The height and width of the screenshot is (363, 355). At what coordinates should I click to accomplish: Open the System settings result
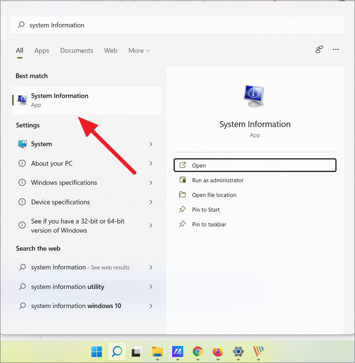coord(87,144)
